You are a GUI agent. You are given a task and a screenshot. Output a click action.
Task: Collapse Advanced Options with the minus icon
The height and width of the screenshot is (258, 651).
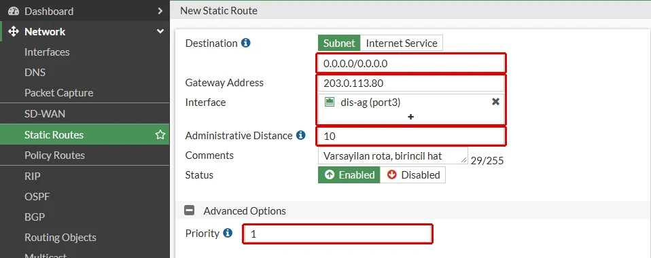tap(190, 210)
